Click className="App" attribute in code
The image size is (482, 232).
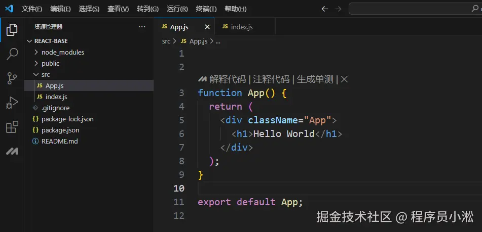[289, 120]
